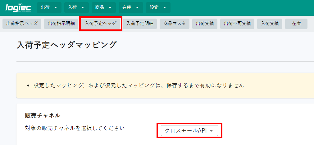Click the 販売チャネル section title
This screenshot has height=145, width=314.
(x=43, y=116)
